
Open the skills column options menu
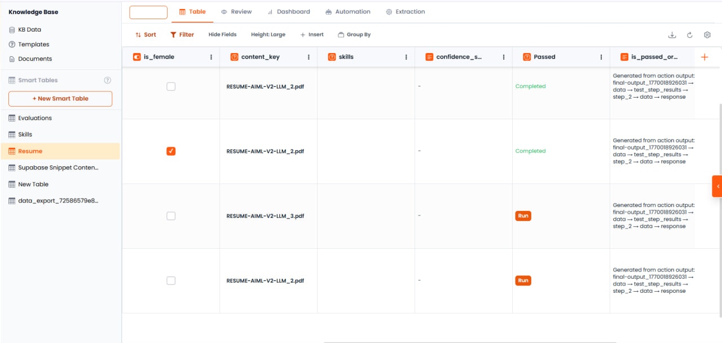coord(406,56)
